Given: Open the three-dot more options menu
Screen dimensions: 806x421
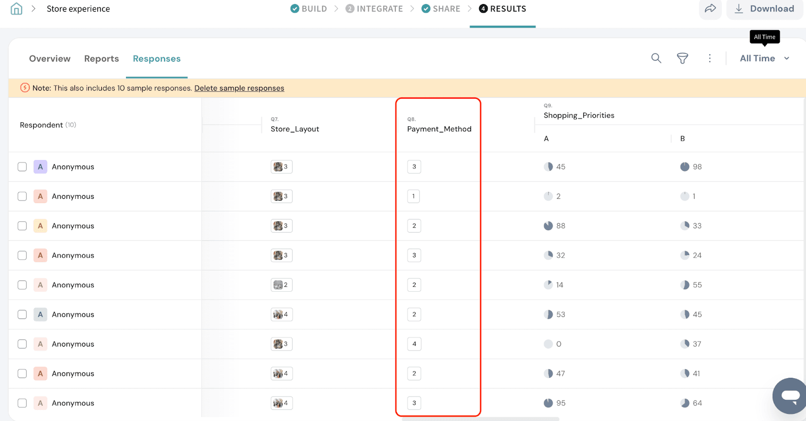Looking at the screenshot, I should pos(710,58).
